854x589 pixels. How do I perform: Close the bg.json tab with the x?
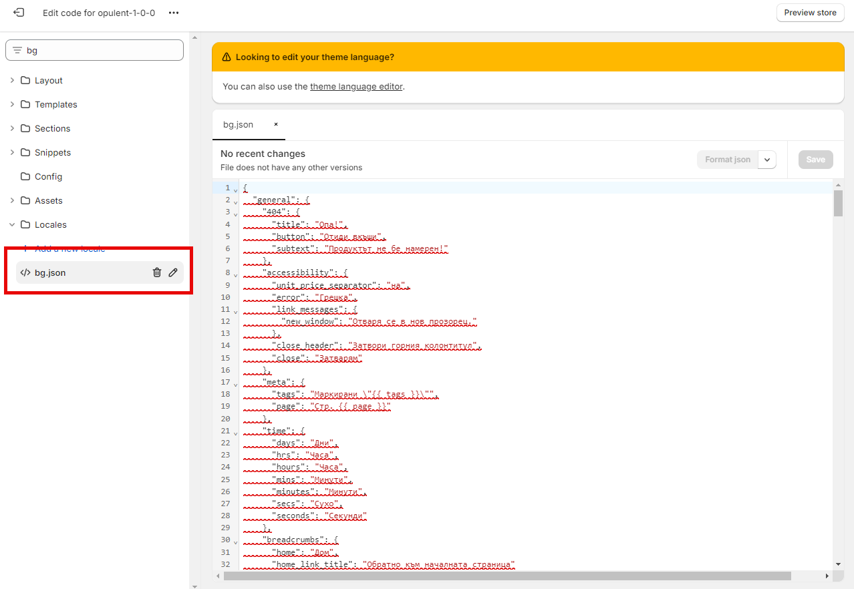click(275, 124)
